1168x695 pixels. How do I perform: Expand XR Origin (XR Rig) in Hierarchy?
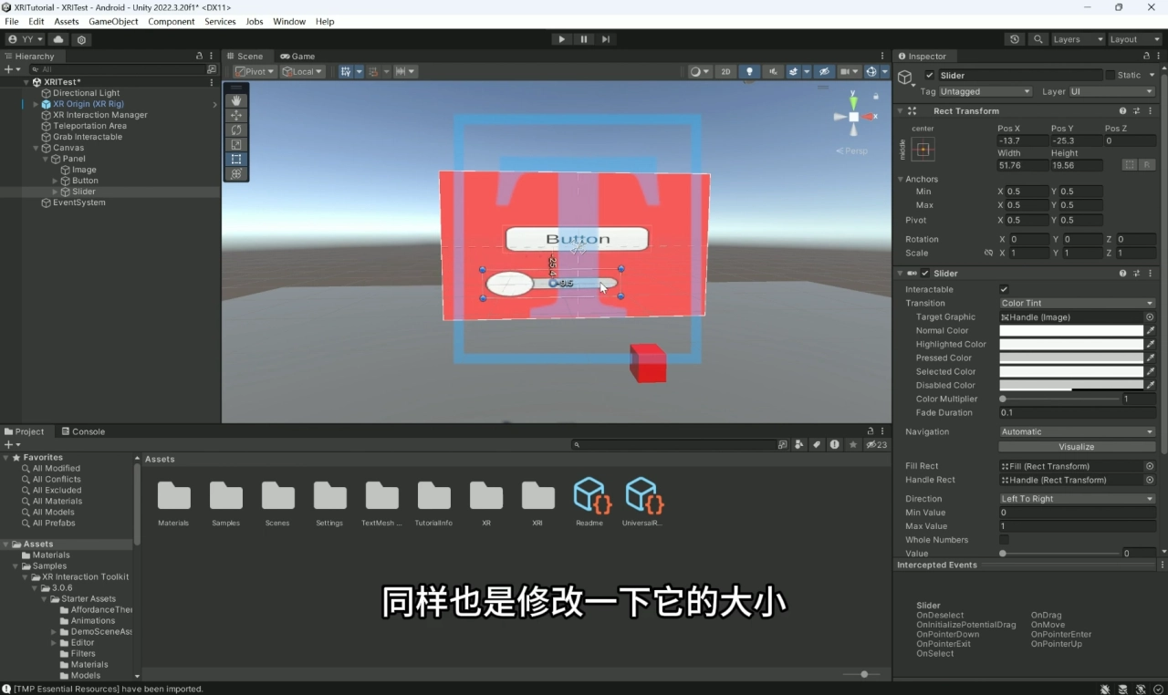[35, 104]
